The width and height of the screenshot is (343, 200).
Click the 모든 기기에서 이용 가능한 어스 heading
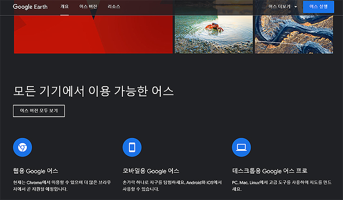[x=94, y=91]
